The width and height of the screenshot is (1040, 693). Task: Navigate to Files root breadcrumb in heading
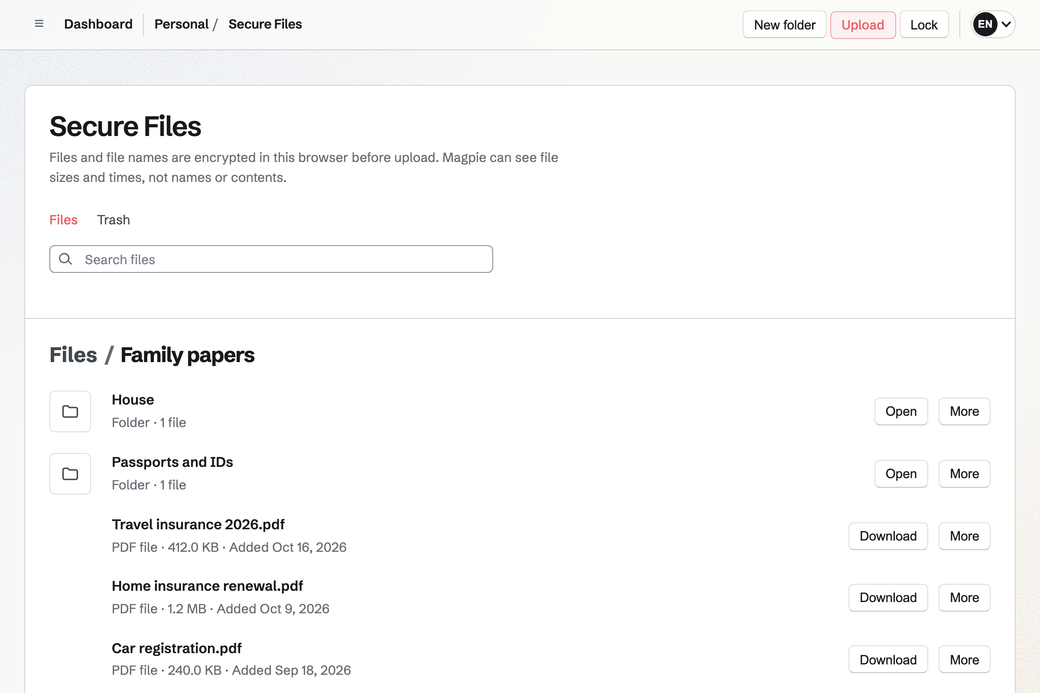73,355
